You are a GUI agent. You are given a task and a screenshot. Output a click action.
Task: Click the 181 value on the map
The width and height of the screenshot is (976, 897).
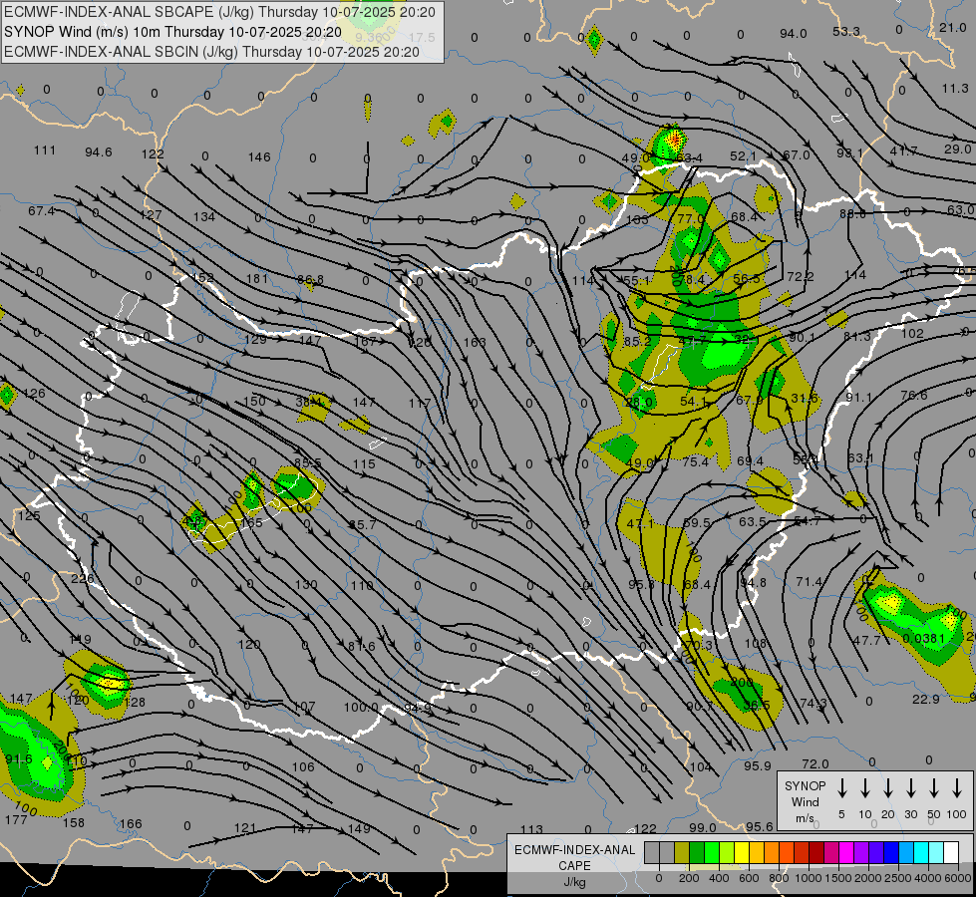point(257,279)
